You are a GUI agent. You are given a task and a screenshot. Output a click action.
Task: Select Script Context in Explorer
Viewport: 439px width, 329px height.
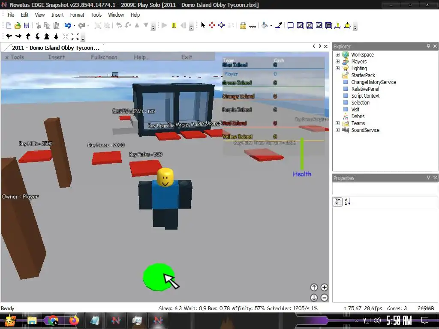tap(365, 96)
